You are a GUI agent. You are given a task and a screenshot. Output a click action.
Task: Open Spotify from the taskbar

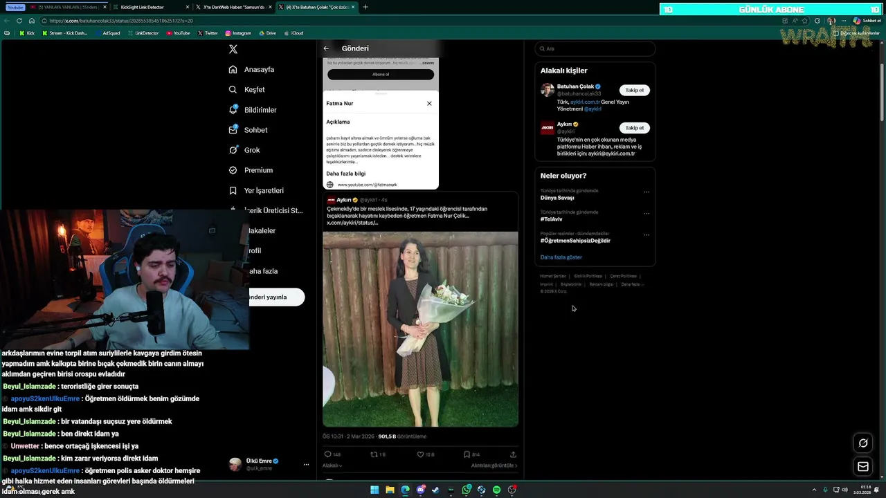496,490
